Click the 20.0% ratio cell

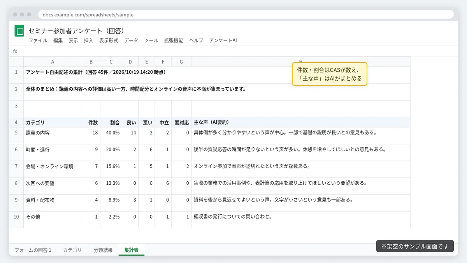coord(111,152)
